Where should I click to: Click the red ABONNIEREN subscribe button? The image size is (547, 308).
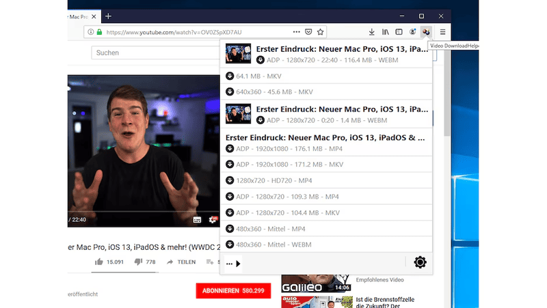coord(233,290)
